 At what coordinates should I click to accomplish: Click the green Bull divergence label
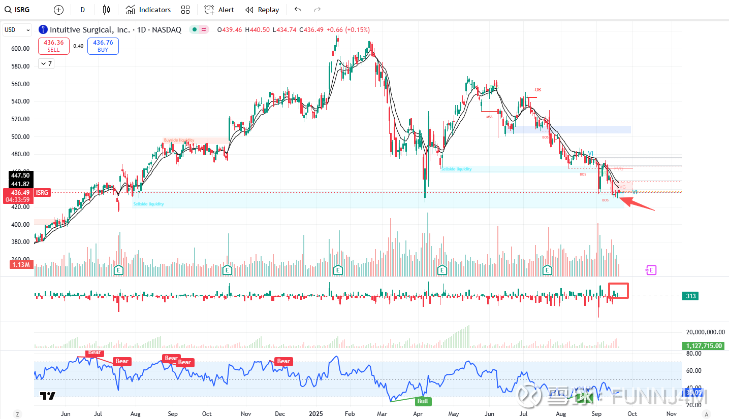pyautogui.click(x=423, y=401)
